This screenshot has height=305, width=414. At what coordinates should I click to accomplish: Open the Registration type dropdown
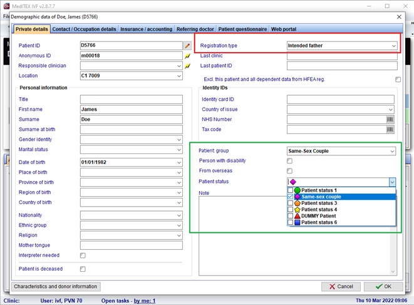tap(394, 46)
